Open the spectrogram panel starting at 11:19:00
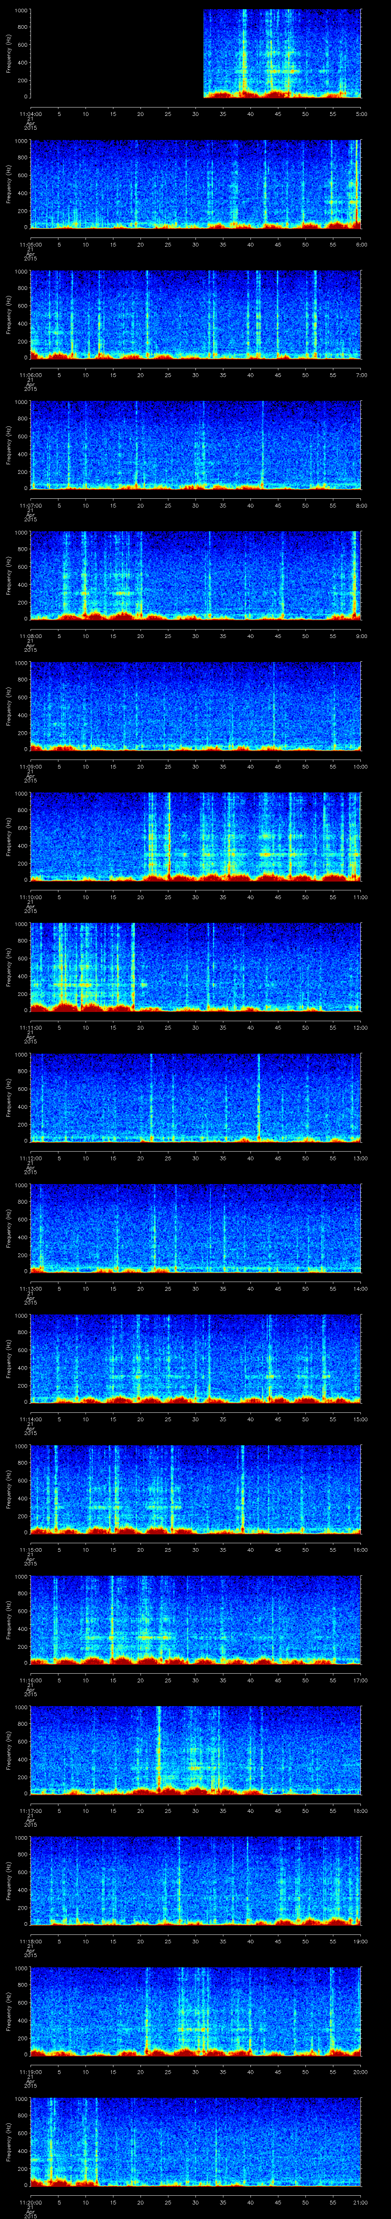 pyautogui.click(x=196, y=2011)
